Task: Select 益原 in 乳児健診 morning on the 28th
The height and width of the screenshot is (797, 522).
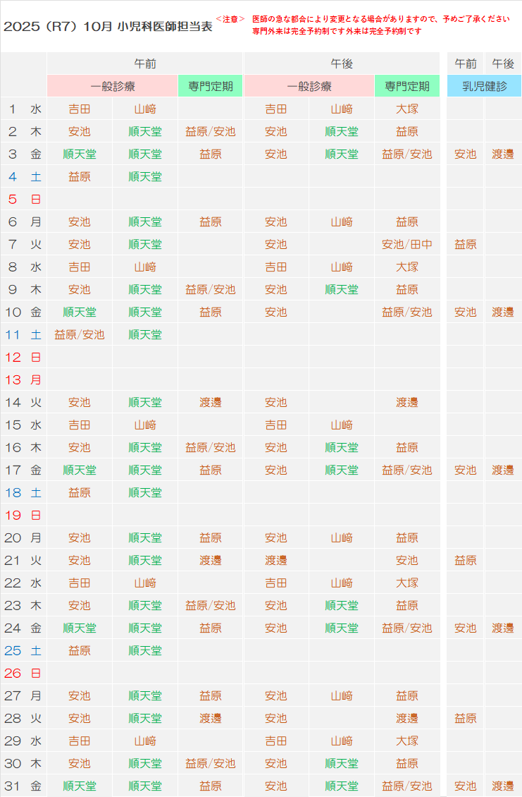Action: [465, 719]
